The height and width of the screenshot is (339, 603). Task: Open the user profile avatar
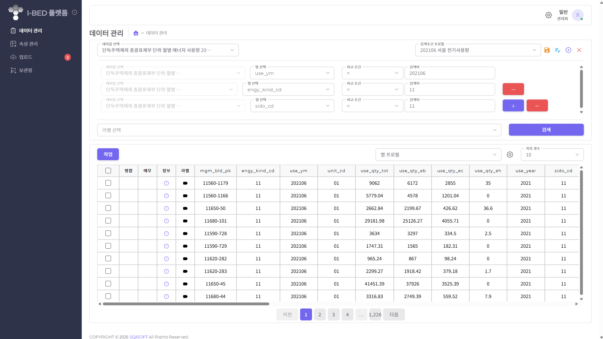(578, 15)
